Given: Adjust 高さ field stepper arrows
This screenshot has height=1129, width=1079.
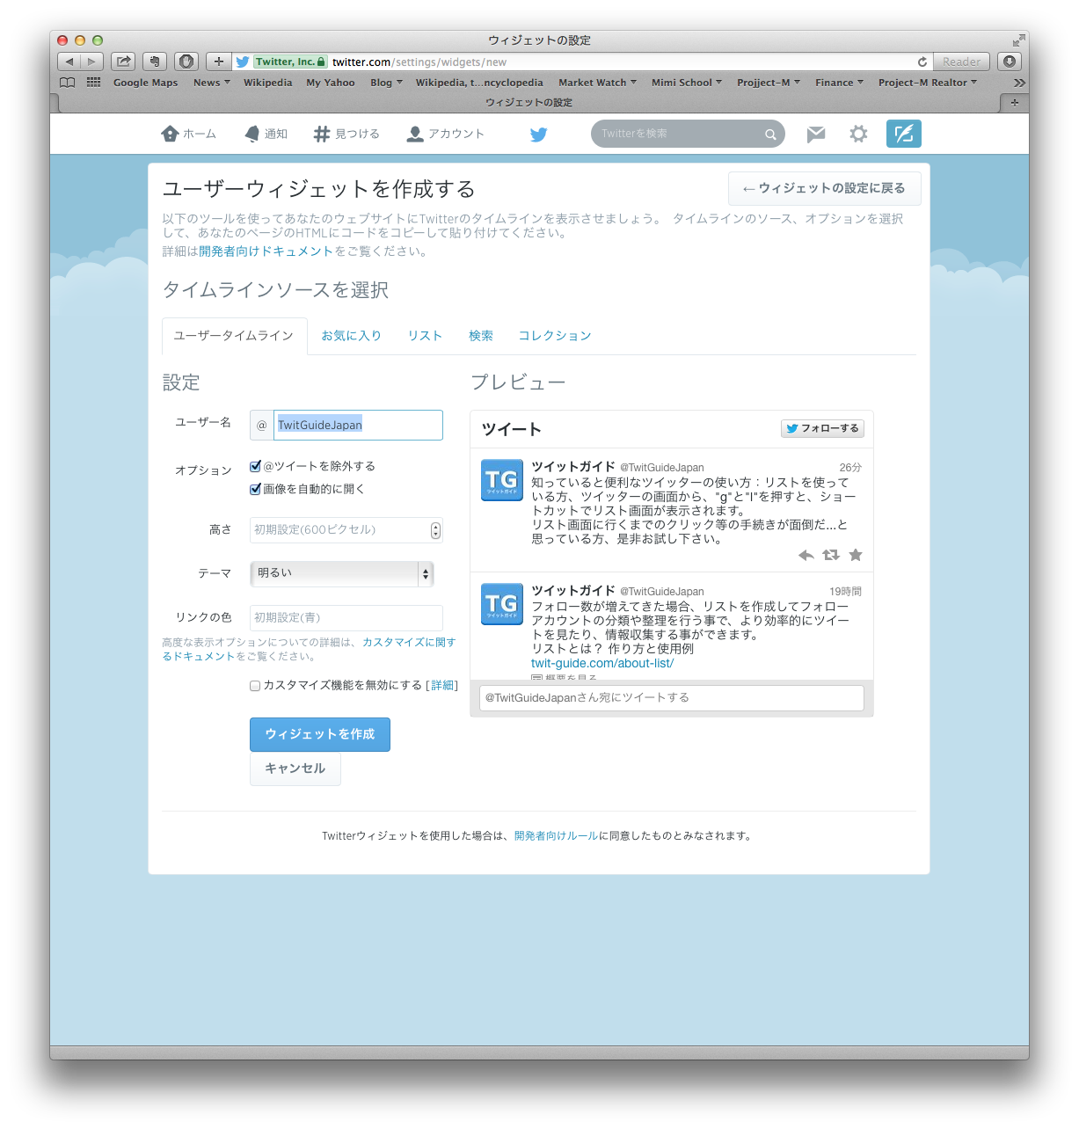Looking at the screenshot, I should tap(435, 530).
